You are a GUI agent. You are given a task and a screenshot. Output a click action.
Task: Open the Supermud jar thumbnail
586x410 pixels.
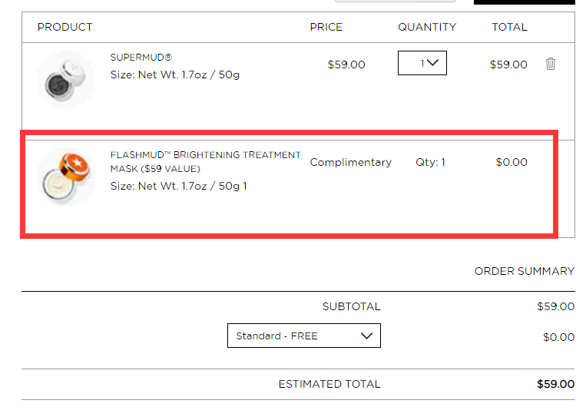(66, 80)
